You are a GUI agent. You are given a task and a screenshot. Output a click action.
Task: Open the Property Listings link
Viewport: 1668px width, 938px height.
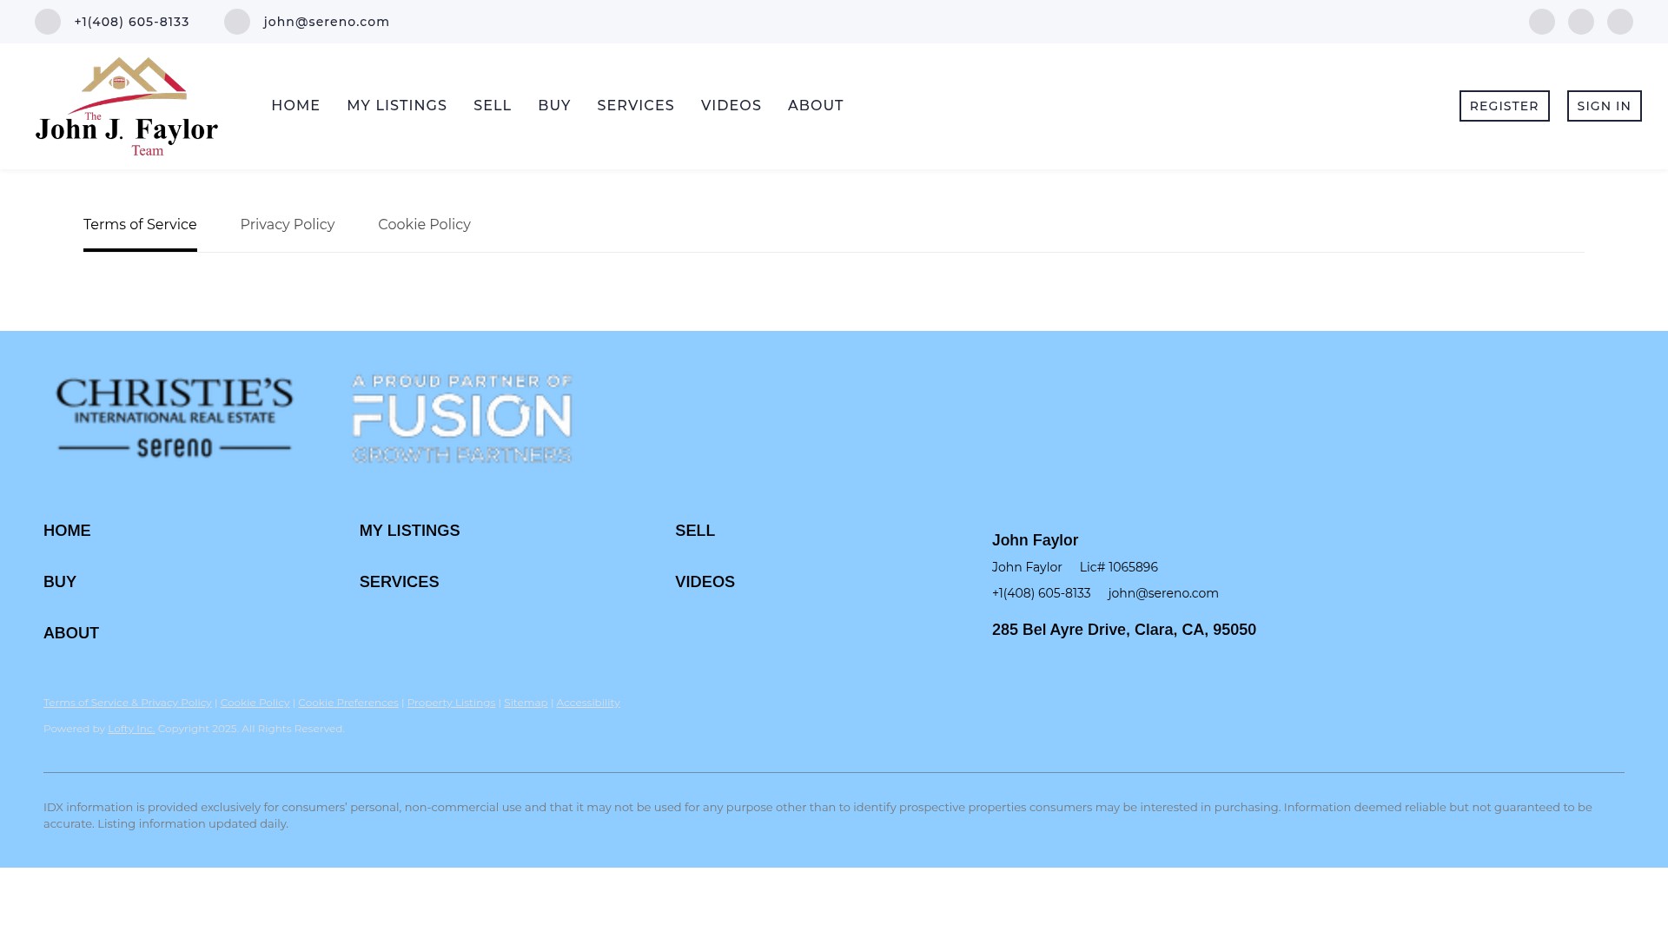pyautogui.click(x=451, y=703)
